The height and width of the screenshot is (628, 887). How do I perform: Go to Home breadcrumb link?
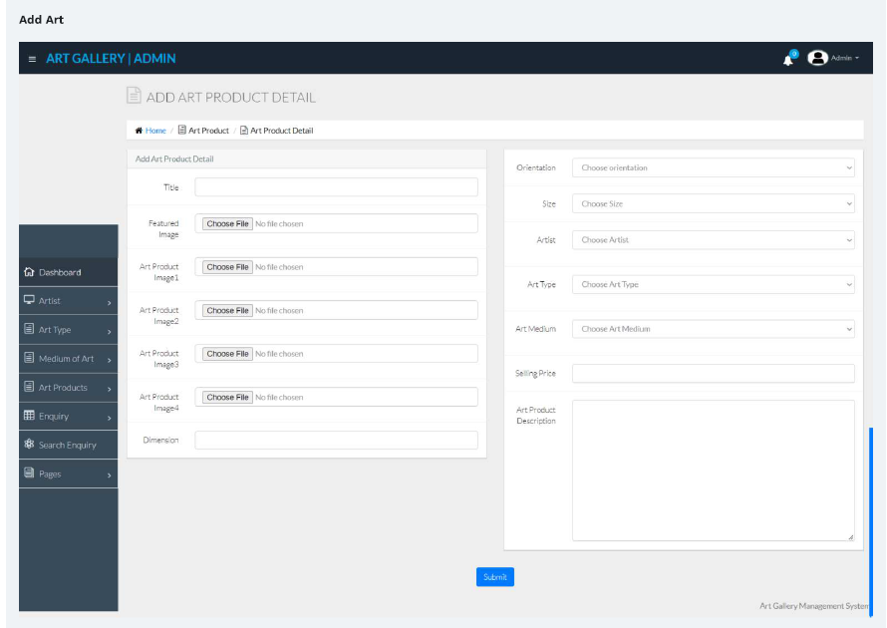tap(155, 131)
